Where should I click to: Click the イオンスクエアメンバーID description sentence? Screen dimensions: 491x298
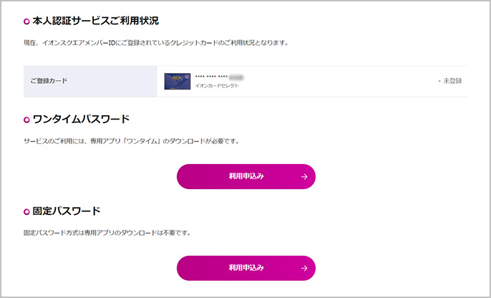tap(156, 43)
